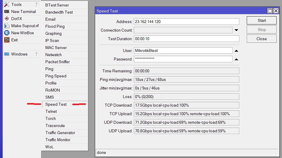Screen dimensions: 282x158
Task: Open RoMON menu entry
Action: (65, 90)
